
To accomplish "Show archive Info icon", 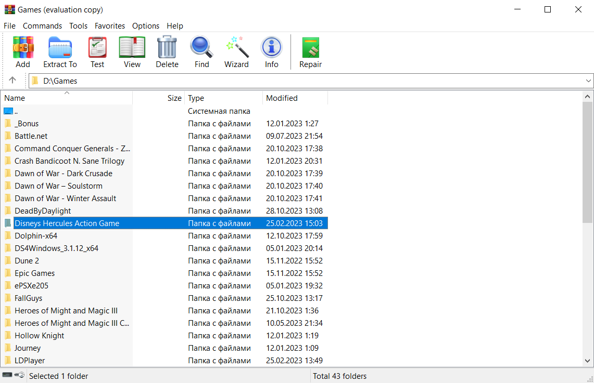I will [x=272, y=48].
